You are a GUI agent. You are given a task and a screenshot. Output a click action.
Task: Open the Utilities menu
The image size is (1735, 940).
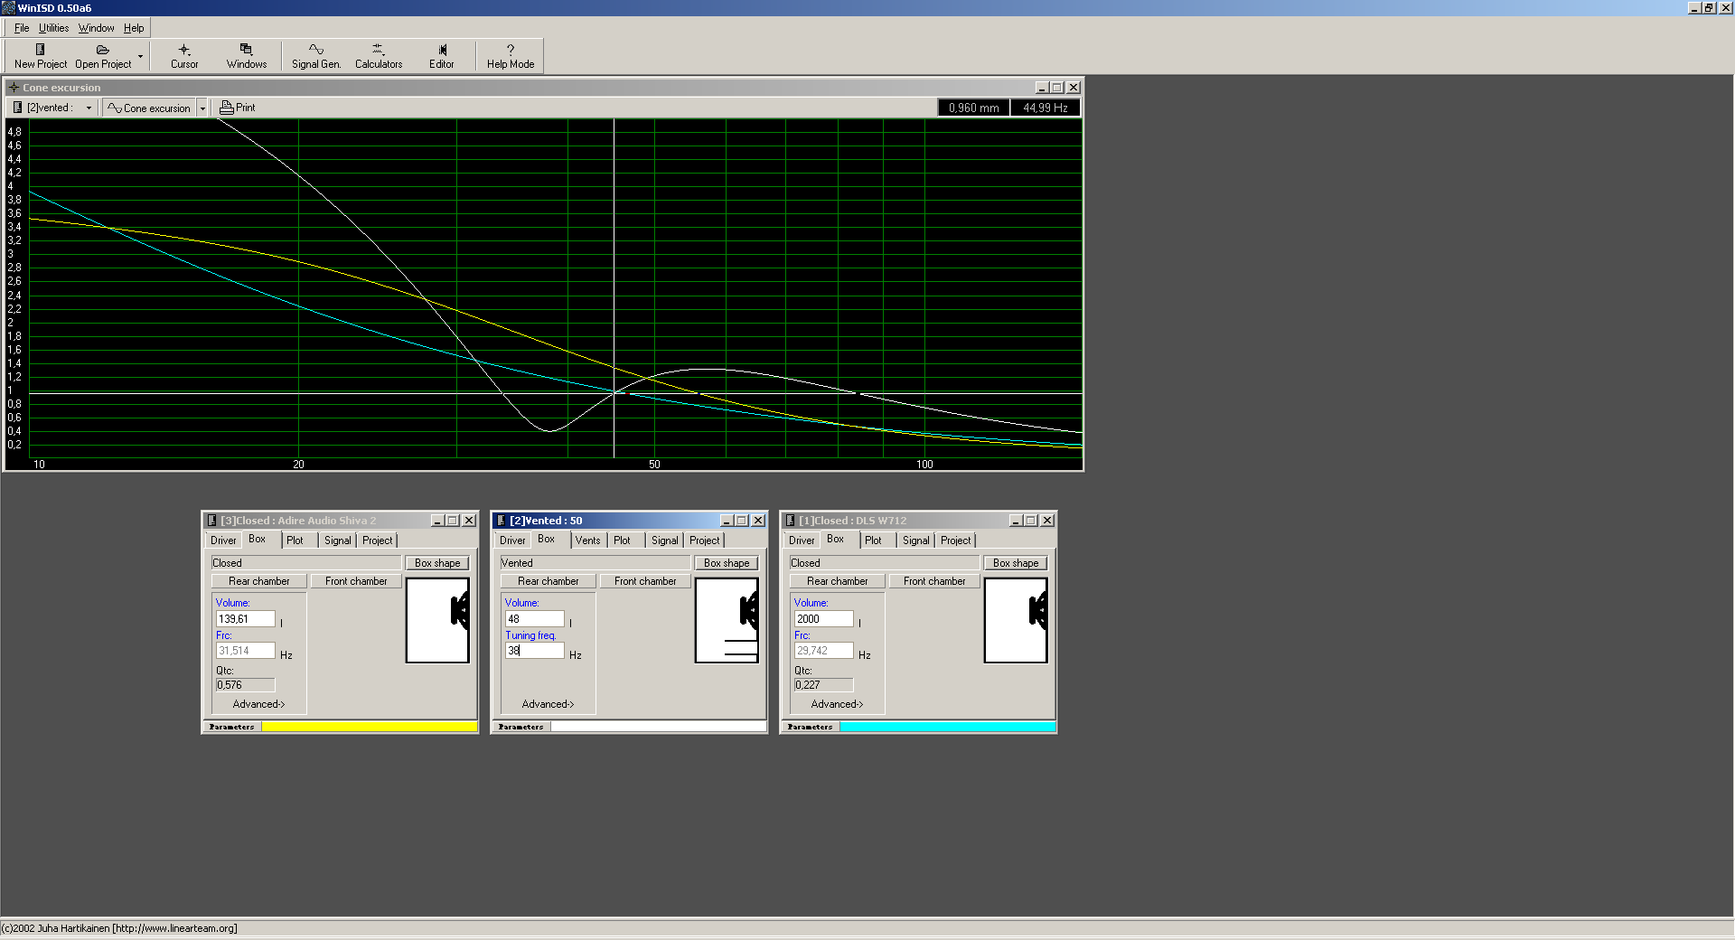coord(53,28)
